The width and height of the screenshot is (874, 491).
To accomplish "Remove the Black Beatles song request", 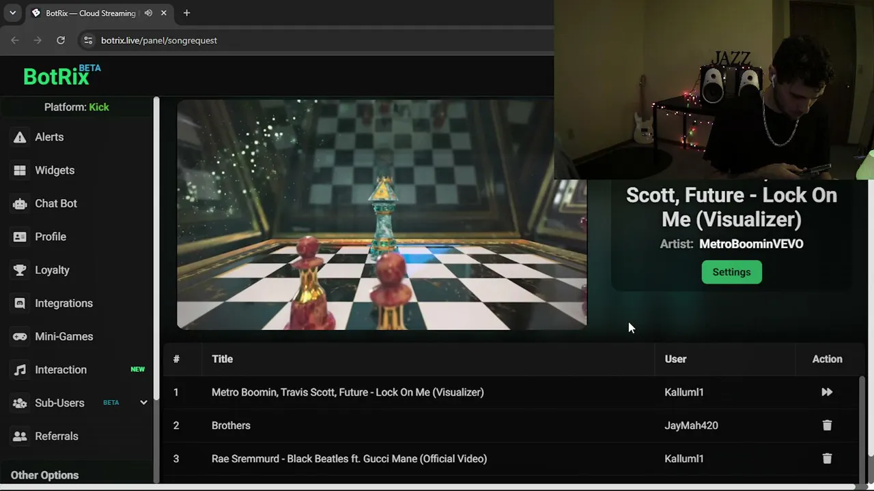I will click(827, 459).
